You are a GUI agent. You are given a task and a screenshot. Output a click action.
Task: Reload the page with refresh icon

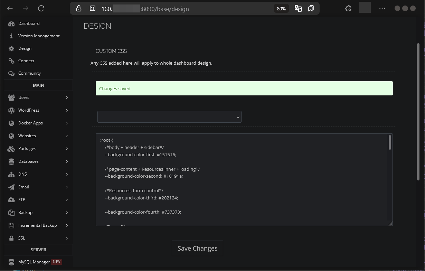click(x=41, y=8)
